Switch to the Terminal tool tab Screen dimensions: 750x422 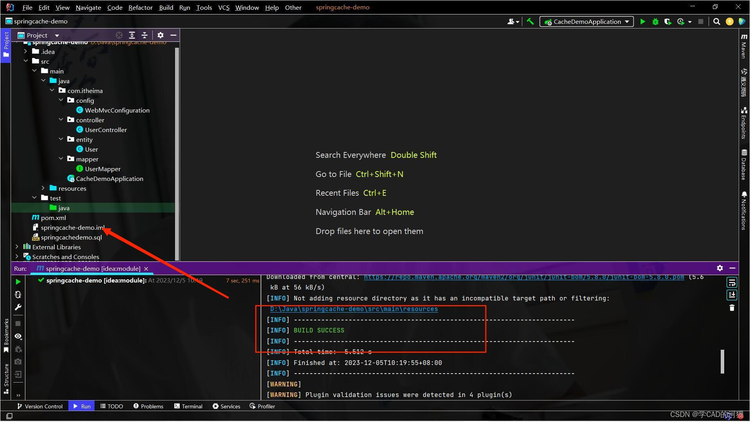[x=188, y=406]
